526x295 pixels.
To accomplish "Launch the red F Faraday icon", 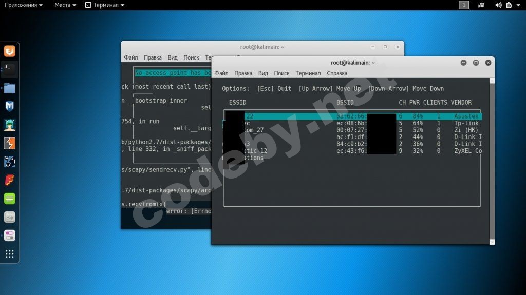I will pyautogui.click(x=9, y=180).
